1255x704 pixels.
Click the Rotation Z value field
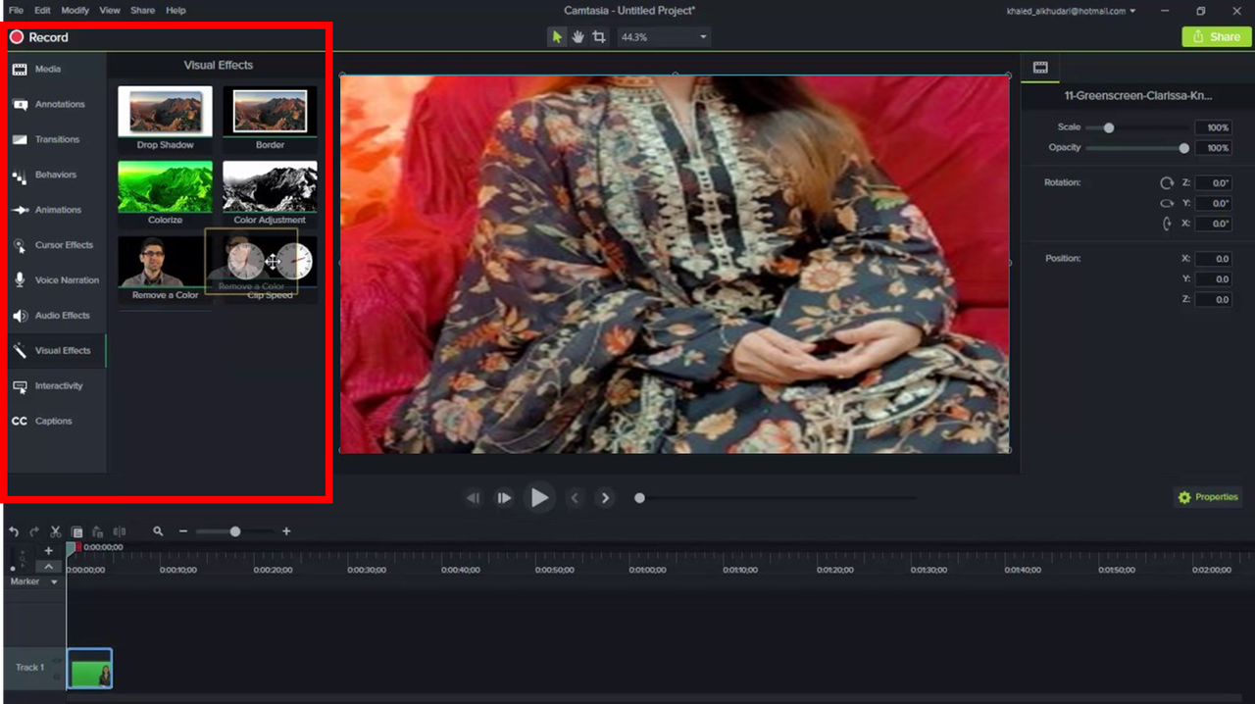point(1214,183)
